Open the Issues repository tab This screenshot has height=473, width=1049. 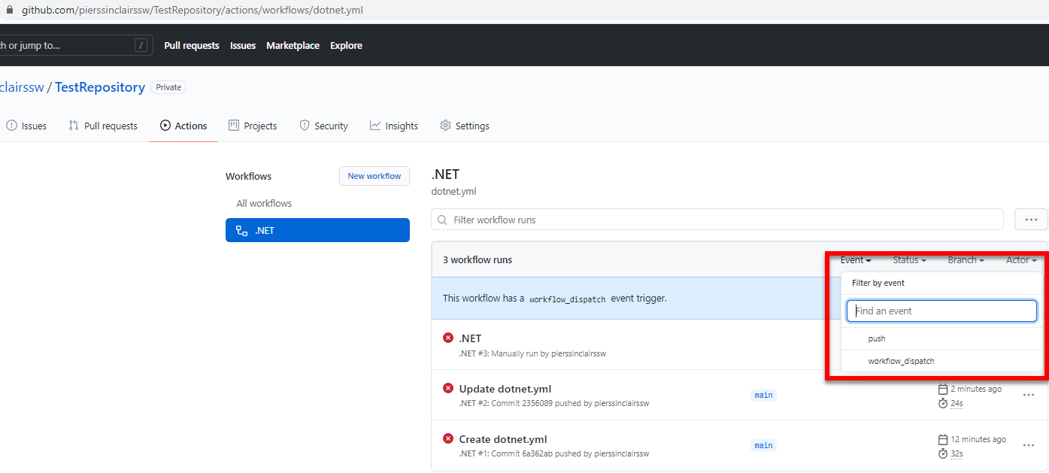pos(26,126)
